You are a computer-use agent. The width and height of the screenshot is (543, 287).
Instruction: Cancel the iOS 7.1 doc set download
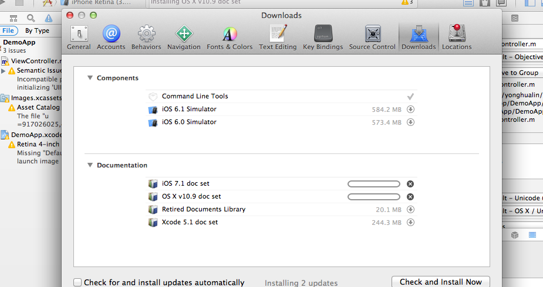[410, 184]
